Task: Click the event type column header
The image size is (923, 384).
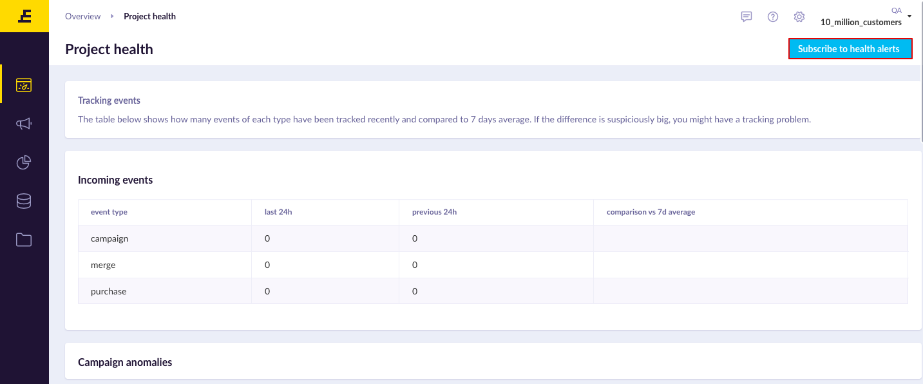Action: (x=109, y=212)
